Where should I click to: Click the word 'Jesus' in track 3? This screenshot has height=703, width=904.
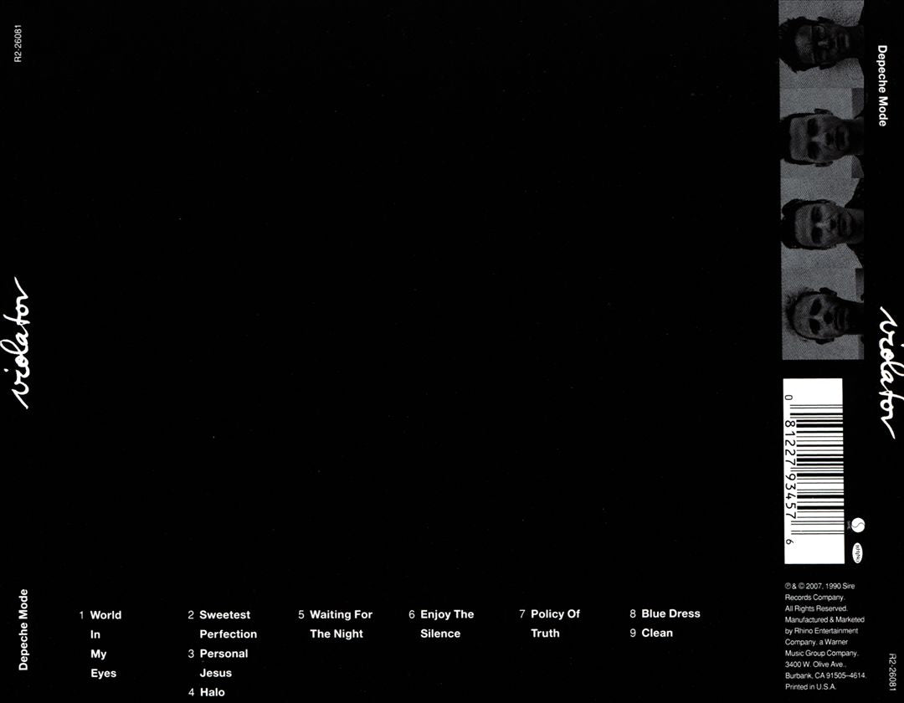point(216,673)
